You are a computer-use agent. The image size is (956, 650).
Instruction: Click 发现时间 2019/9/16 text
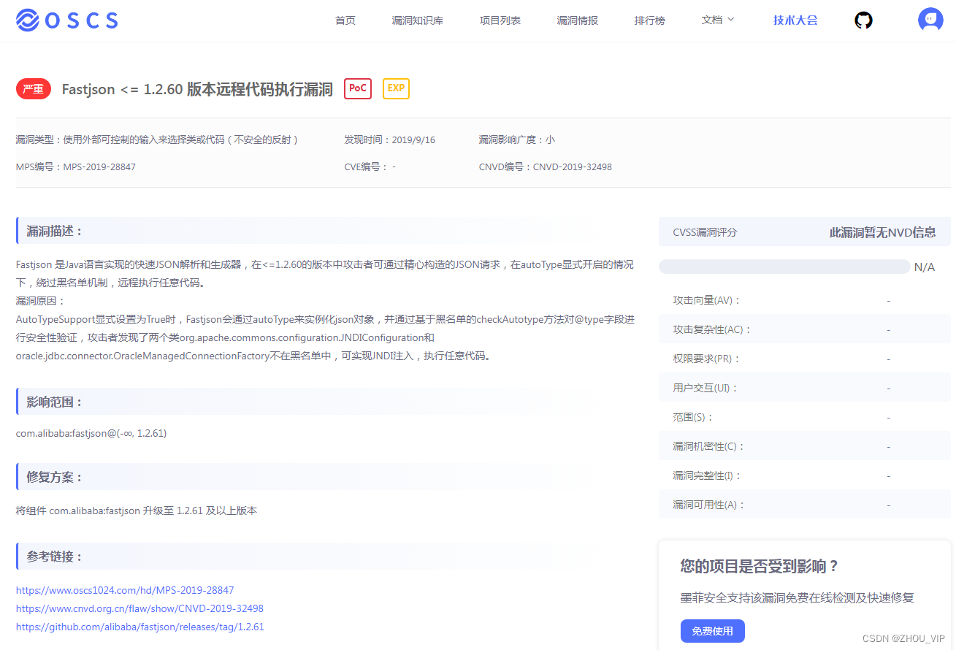[x=389, y=139]
